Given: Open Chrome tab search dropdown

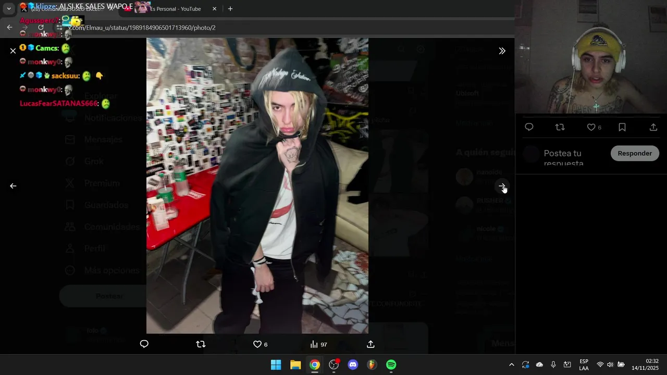Looking at the screenshot, I should pyautogui.click(x=9, y=9).
